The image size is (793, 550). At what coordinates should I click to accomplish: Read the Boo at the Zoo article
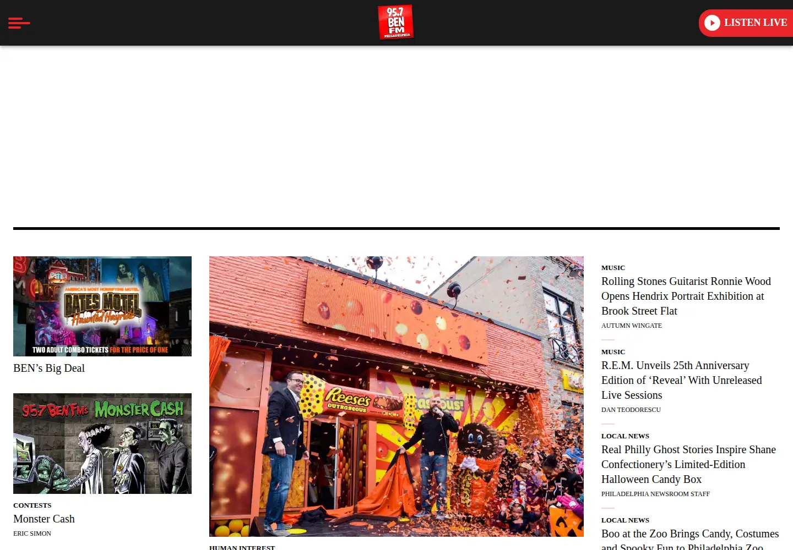coord(690,540)
